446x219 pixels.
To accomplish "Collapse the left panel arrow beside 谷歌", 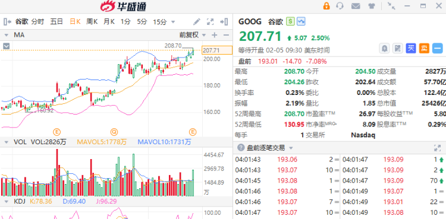I will pos(7,21).
